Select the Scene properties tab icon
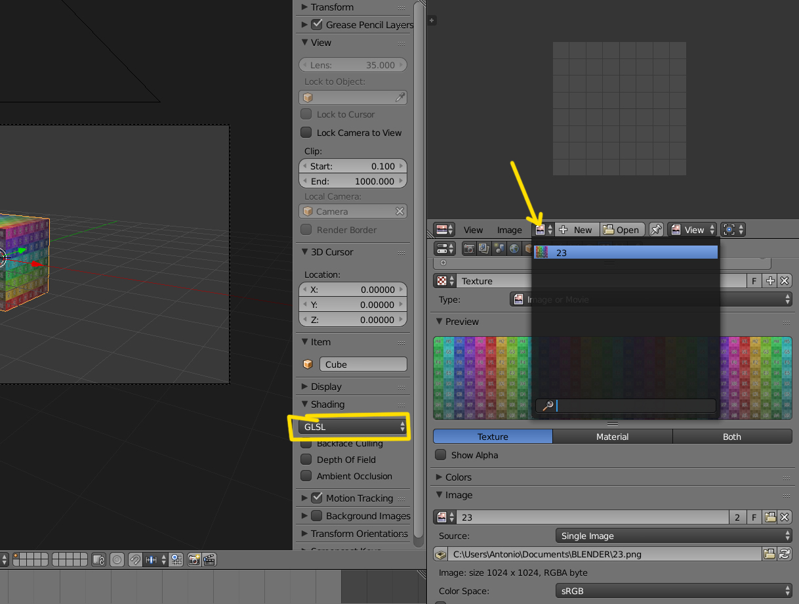The width and height of the screenshot is (799, 604). tap(499, 249)
